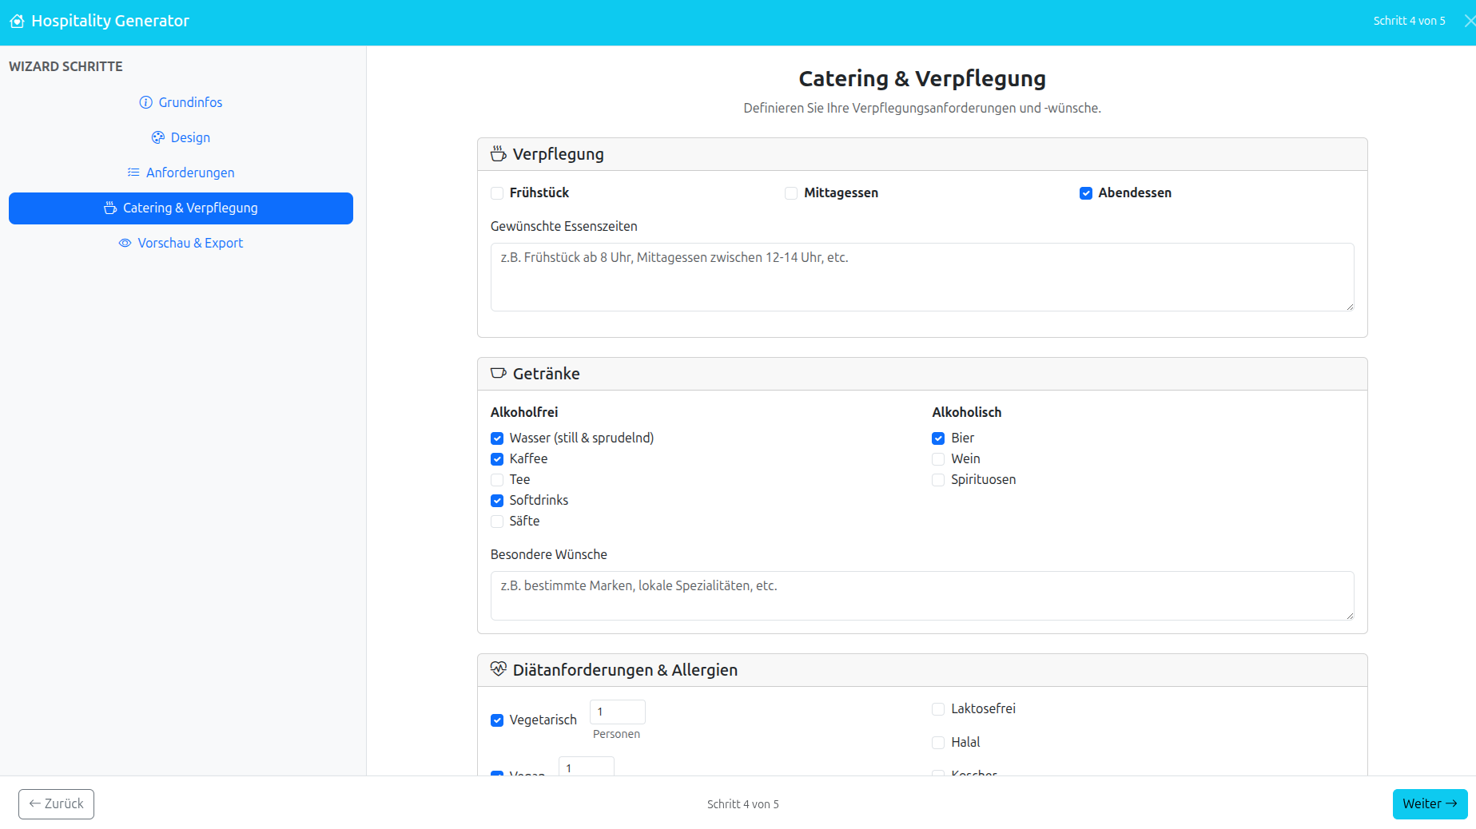
Task: Click the cup icon beside Getränke heading
Action: coord(498,373)
